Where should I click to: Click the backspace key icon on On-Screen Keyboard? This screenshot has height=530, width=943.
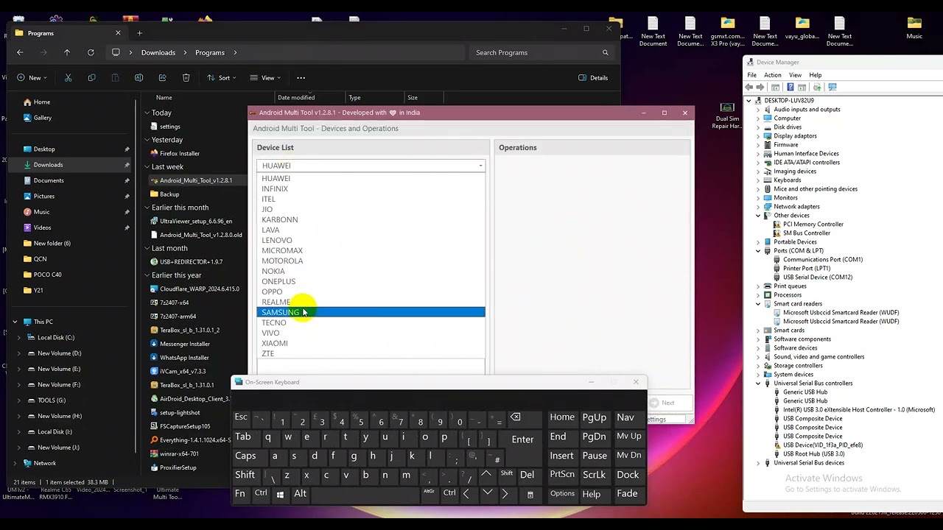click(516, 417)
